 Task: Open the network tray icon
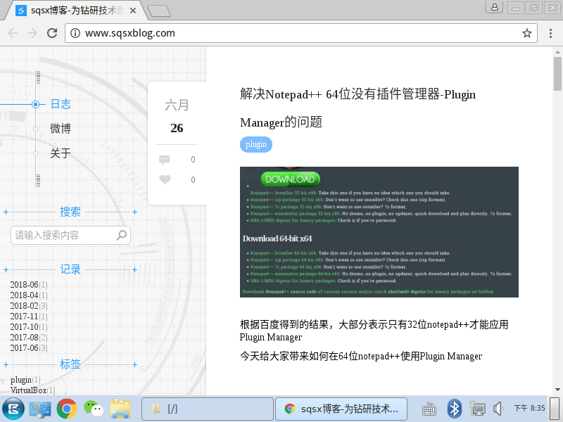[x=477, y=409]
